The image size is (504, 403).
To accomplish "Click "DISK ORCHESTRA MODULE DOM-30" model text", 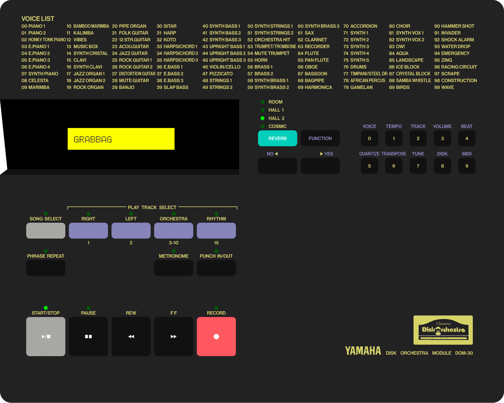I will [429, 353].
